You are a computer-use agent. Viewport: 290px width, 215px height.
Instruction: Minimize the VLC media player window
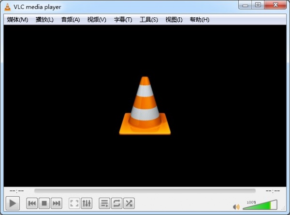tap(245, 5)
